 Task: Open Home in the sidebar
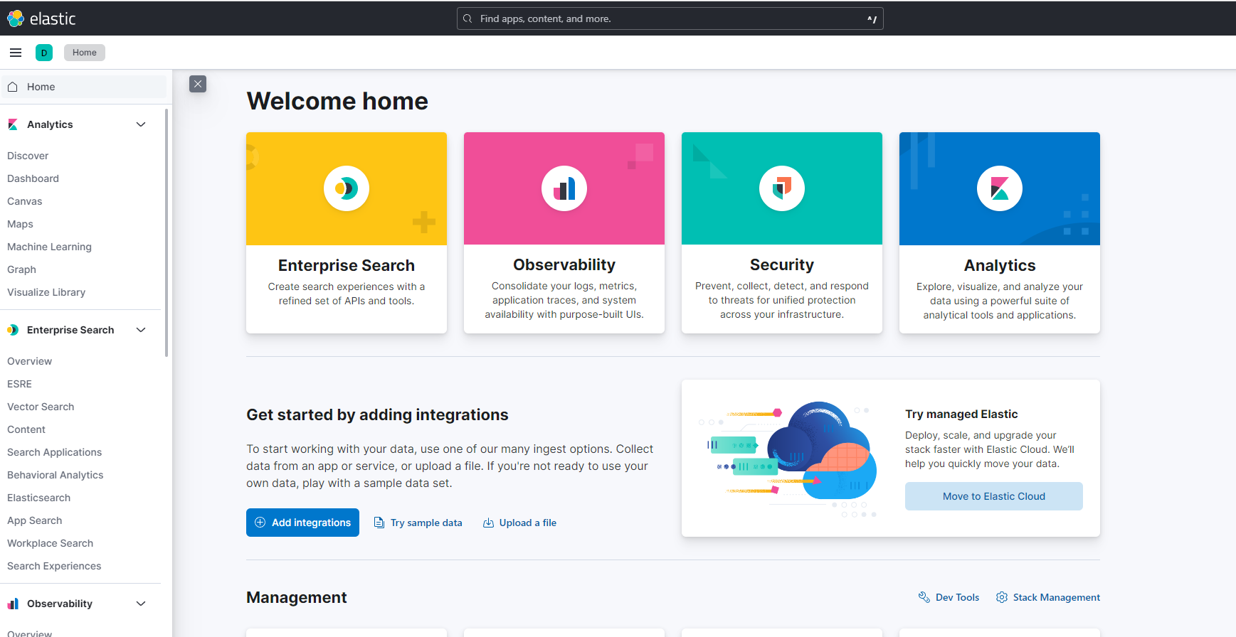(84, 87)
